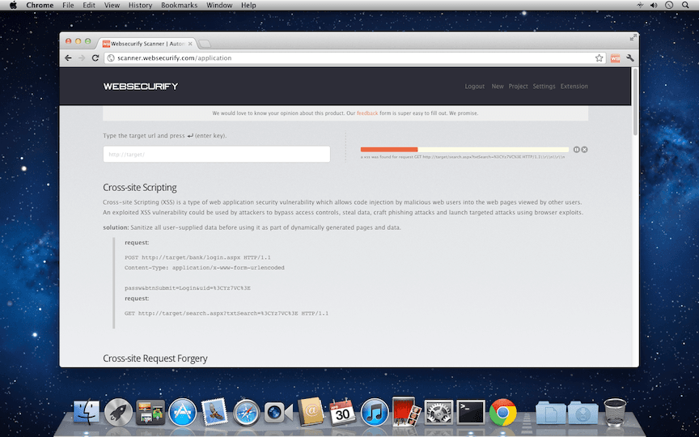This screenshot has height=437, width=699.
Task: Click the Extension link in the header
Action: click(574, 87)
